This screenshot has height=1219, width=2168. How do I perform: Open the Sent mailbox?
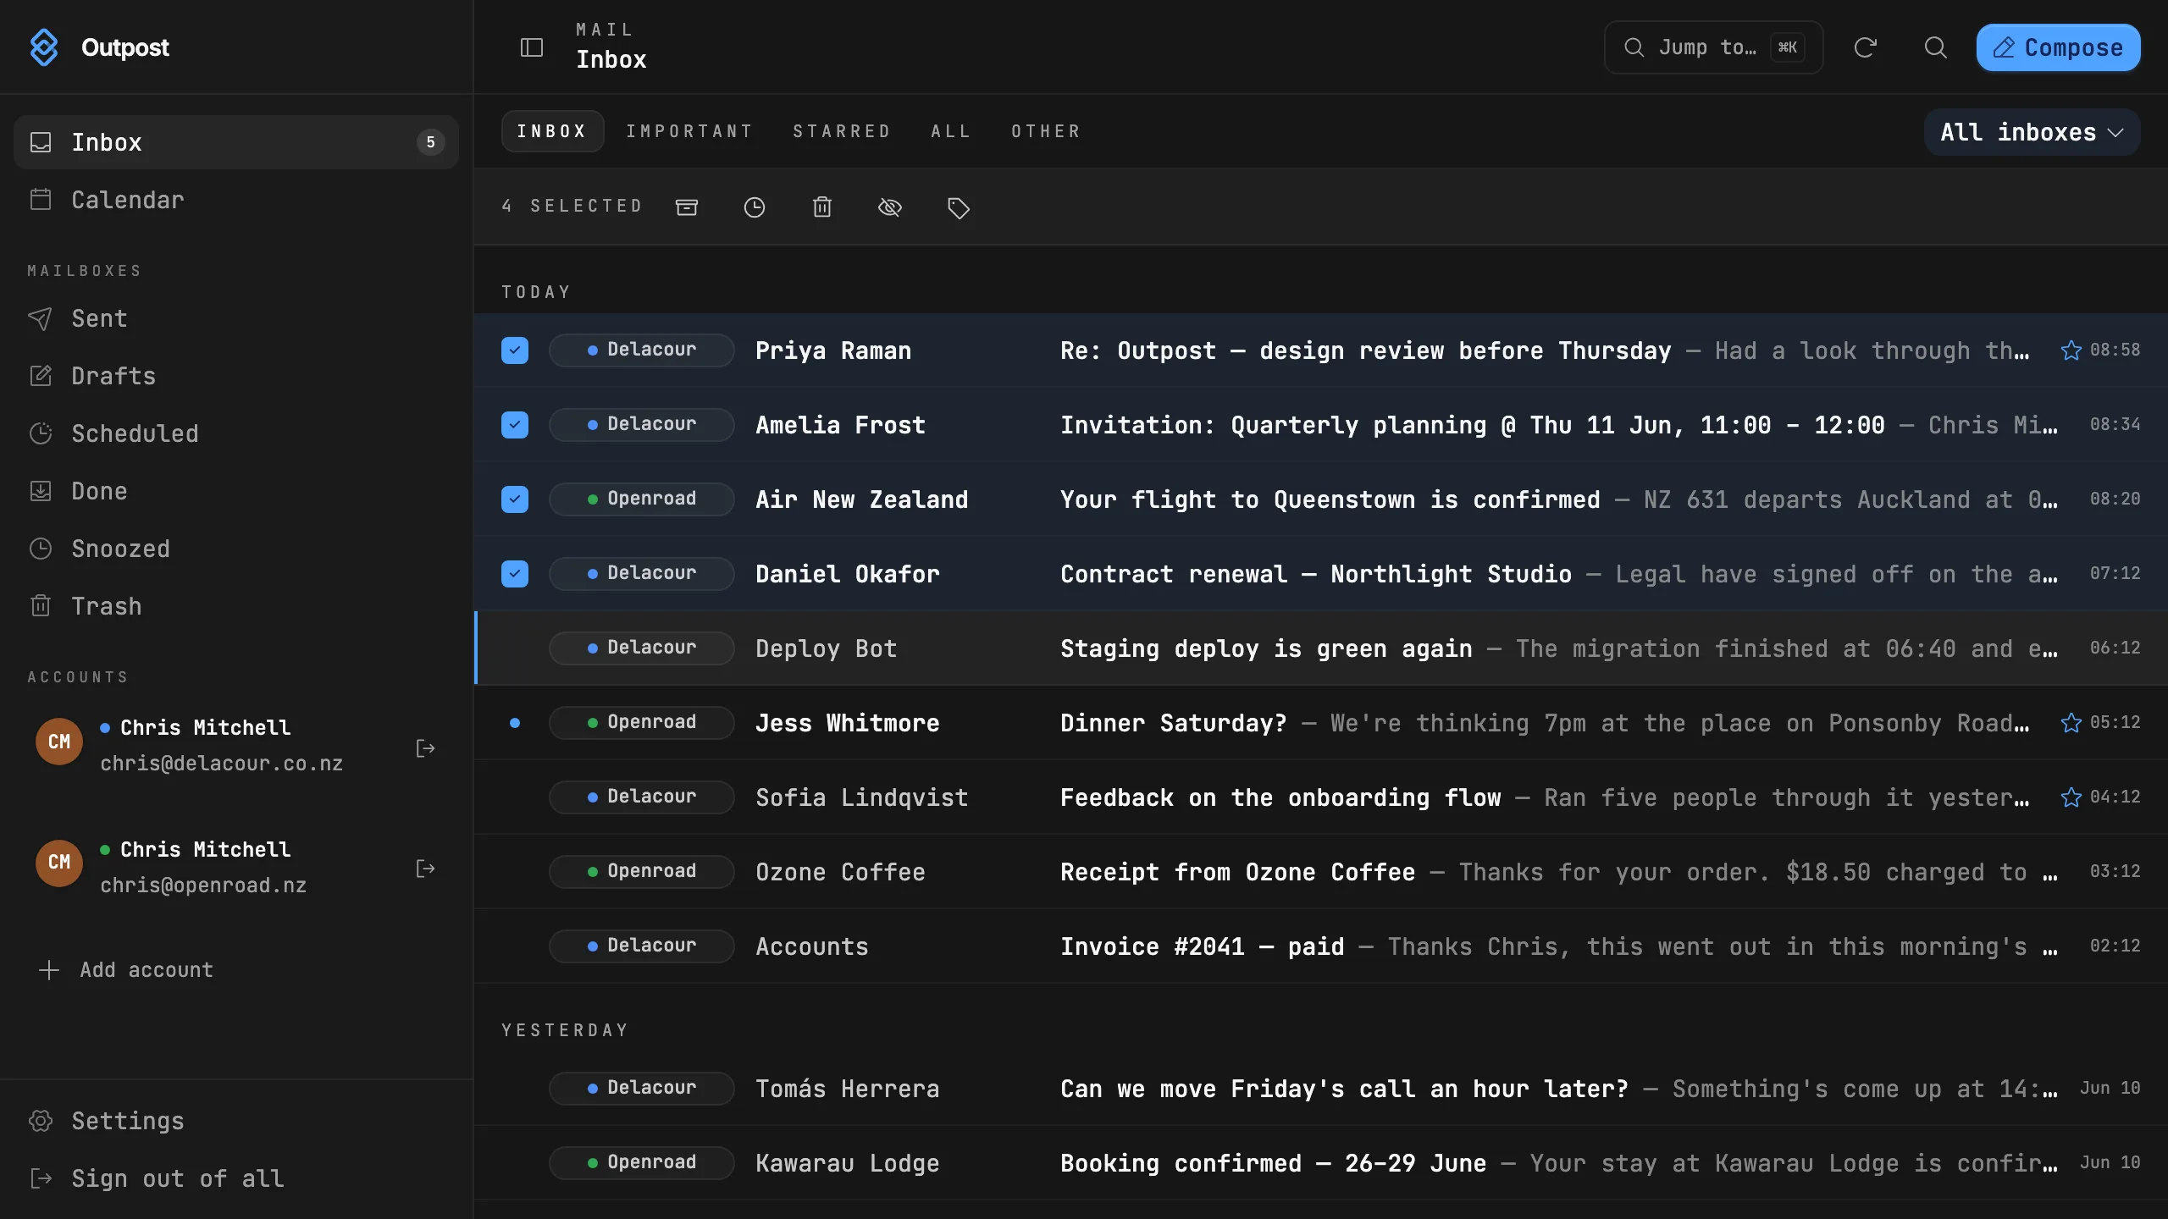click(236, 318)
